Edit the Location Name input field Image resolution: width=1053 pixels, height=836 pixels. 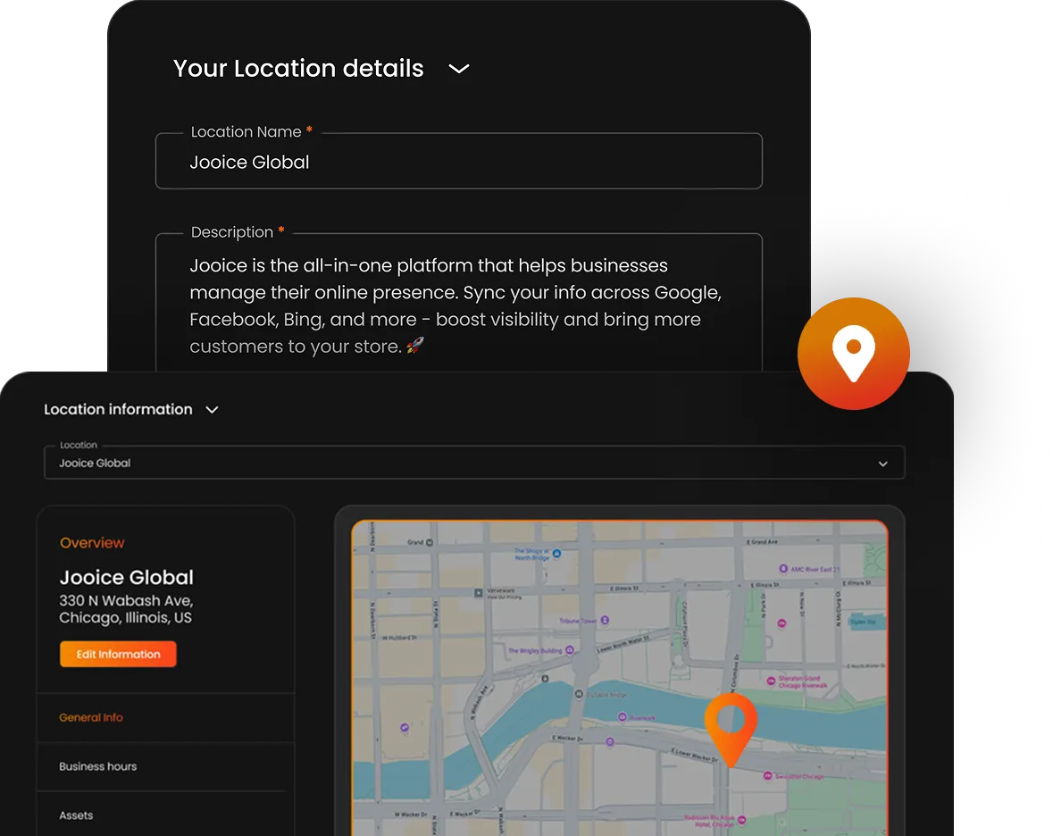(459, 161)
